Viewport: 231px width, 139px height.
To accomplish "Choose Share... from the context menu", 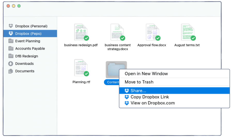I will (174, 91).
